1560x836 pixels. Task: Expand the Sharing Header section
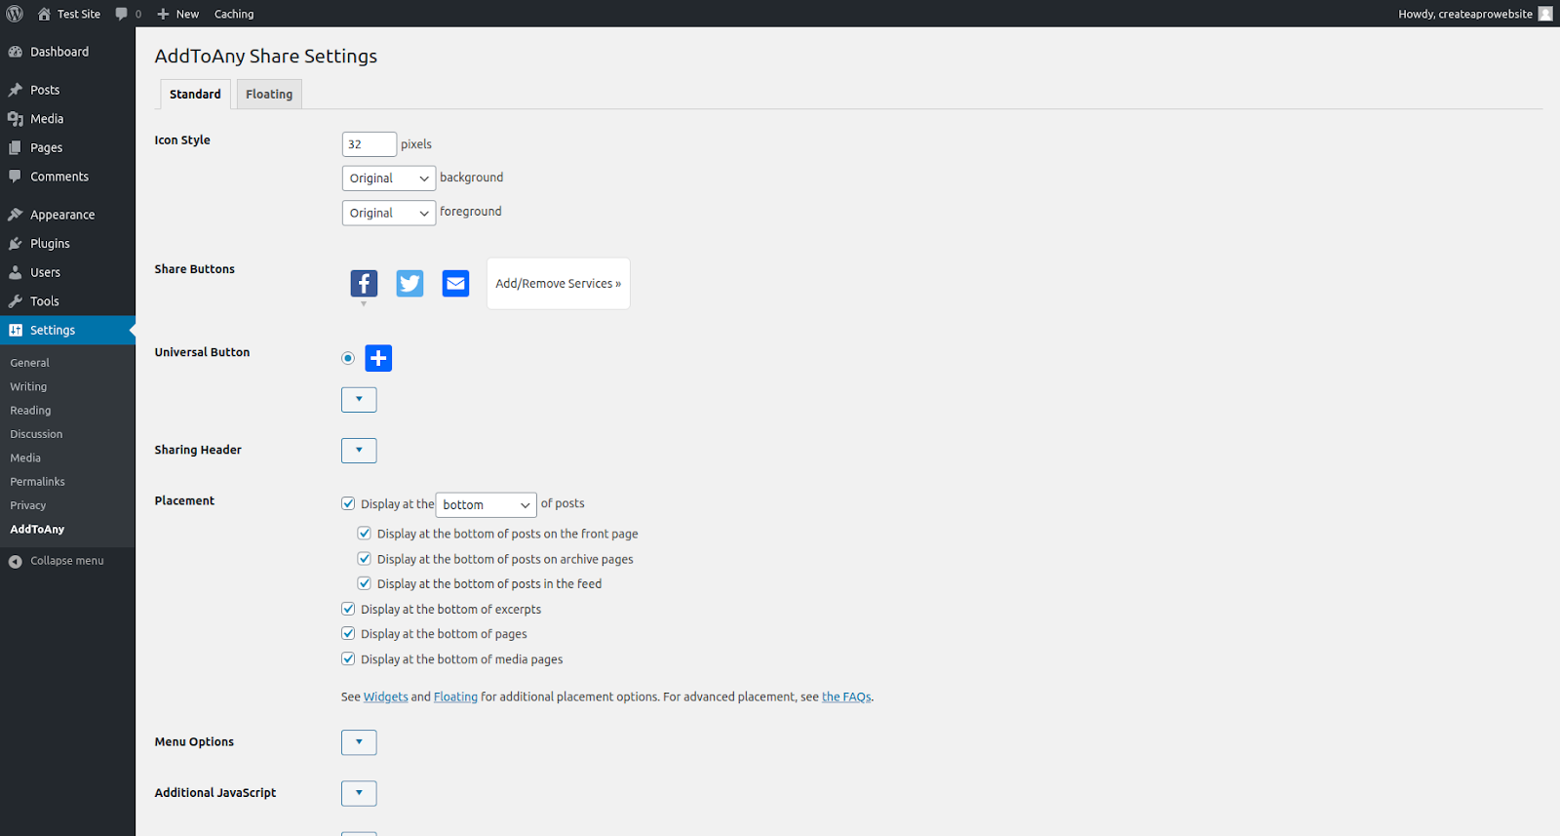tap(359, 451)
